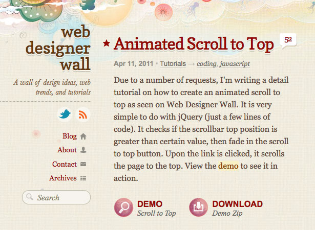Go to the Blog menu item
Screen dimensions: 315x230
point(70,136)
